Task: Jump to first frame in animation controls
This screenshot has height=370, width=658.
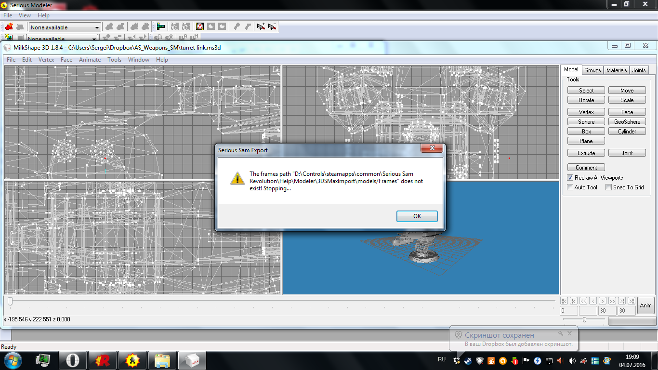Action: pyautogui.click(x=564, y=301)
